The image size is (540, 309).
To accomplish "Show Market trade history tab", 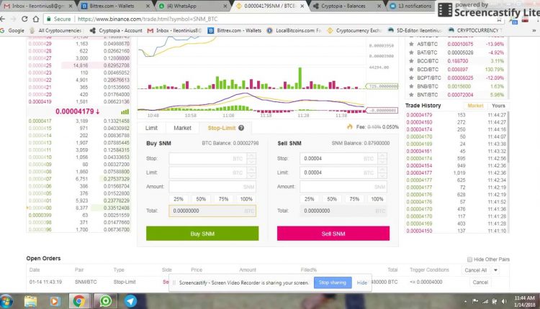I will (x=476, y=106).
